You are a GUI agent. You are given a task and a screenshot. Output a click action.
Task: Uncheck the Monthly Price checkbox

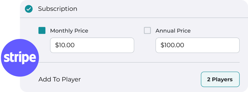coord(42,31)
